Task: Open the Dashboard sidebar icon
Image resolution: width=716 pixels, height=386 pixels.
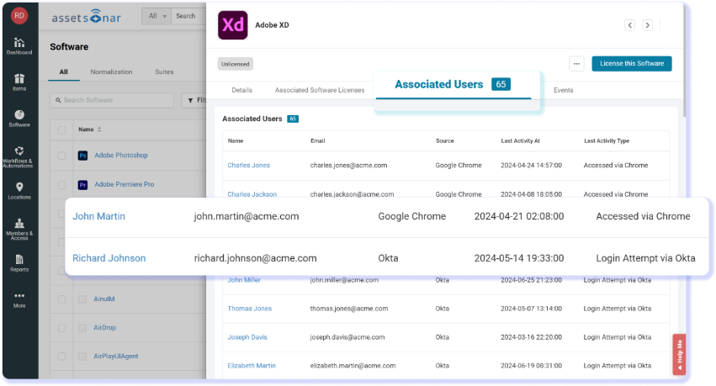Action: click(19, 46)
